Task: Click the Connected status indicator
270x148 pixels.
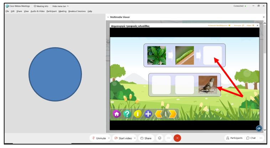Action: pyautogui.click(x=239, y=6)
